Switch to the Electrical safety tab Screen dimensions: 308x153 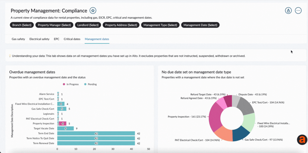(39, 39)
